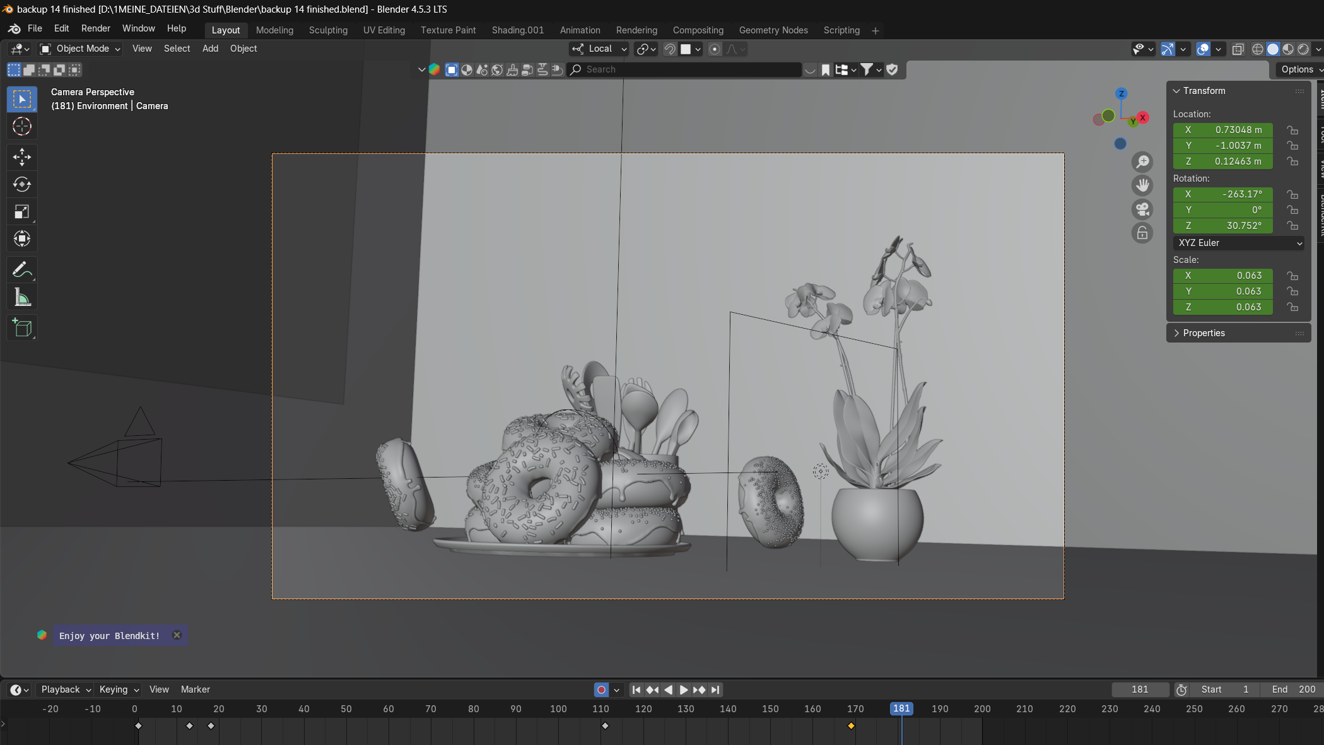The width and height of the screenshot is (1324, 745).
Task: Switch to rendered viewport shading
Action: [x=1303, y=49]
